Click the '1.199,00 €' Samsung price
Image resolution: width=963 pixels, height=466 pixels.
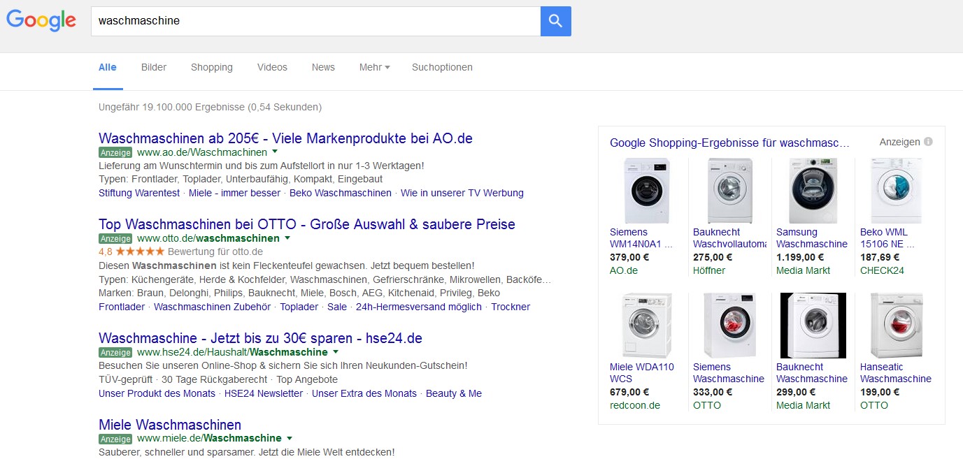pos(800,257)
